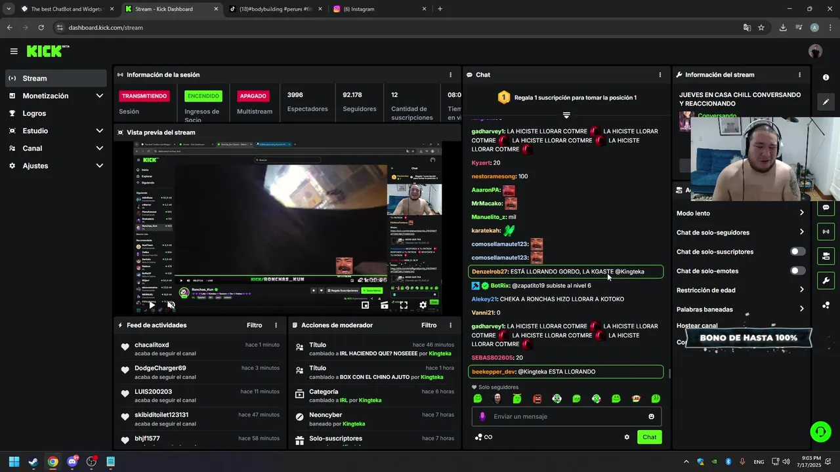Open Modo lento settings chevron
Screen dimensions: 840x472
point(801,213)
